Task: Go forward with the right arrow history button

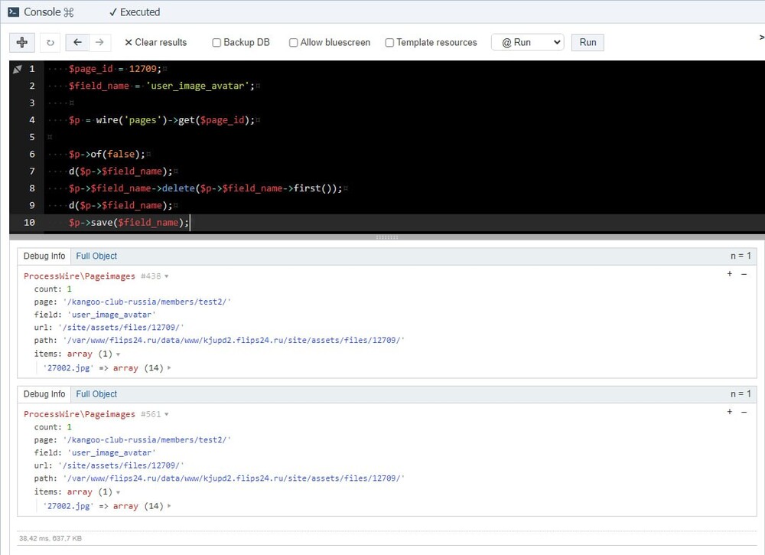Action: (99, 43)
